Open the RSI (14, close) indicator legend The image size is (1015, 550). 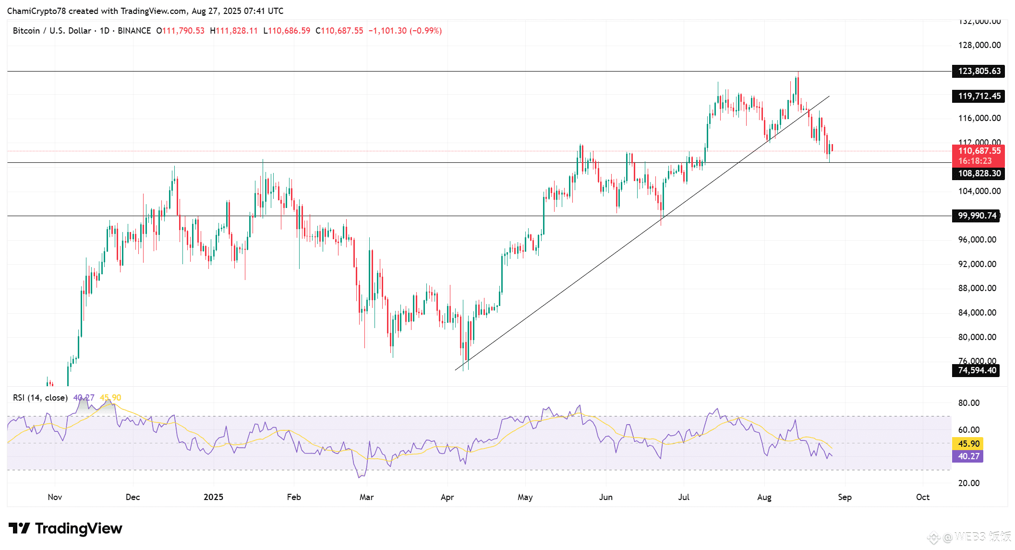pos(40,398)
